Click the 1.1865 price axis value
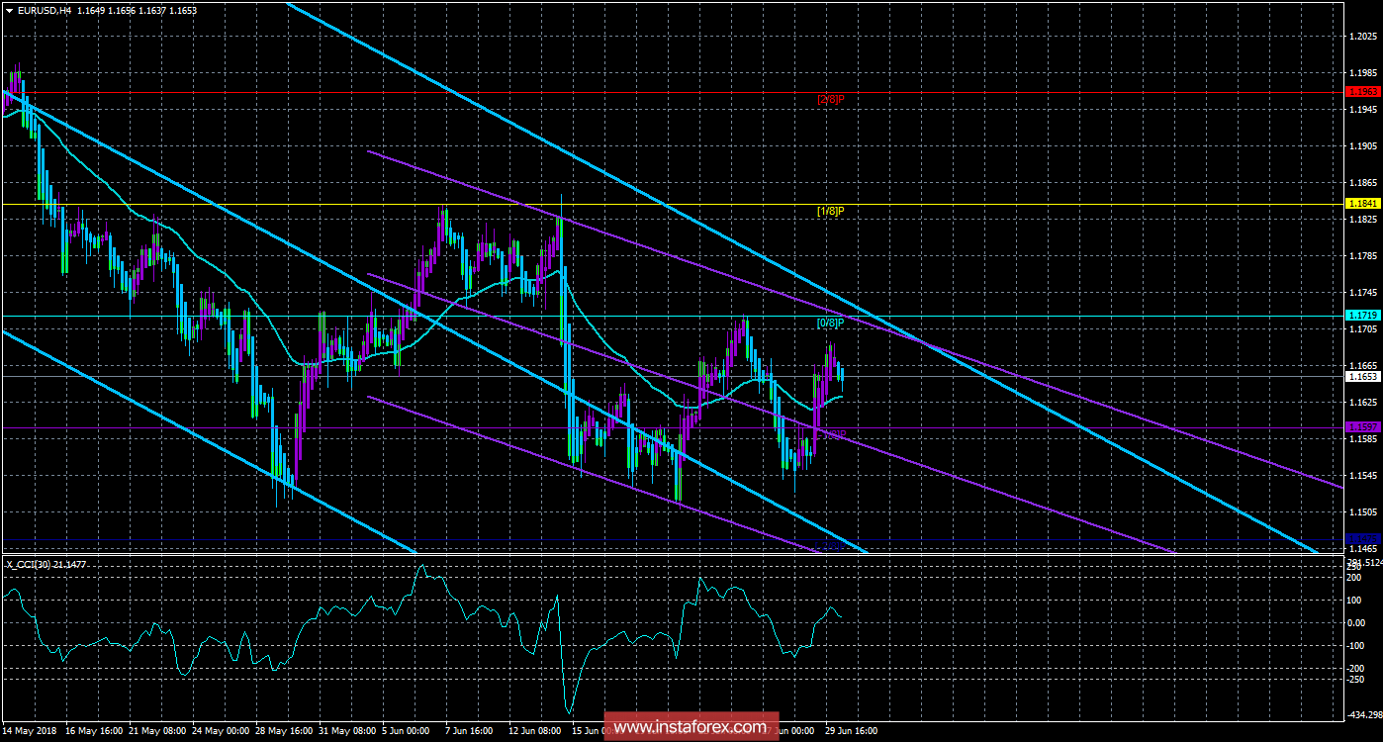The height and width of the screenshot is (742, 1383). [1363, 182]
